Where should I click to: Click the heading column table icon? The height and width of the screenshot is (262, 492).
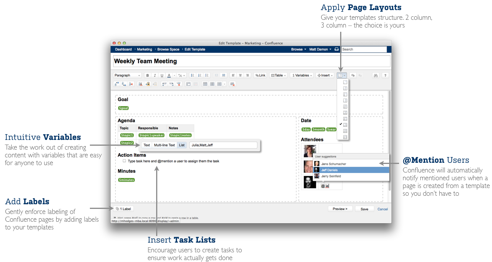212,84
